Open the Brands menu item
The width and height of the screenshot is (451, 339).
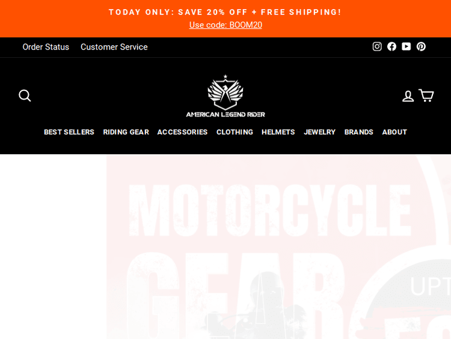coord(358,132)
